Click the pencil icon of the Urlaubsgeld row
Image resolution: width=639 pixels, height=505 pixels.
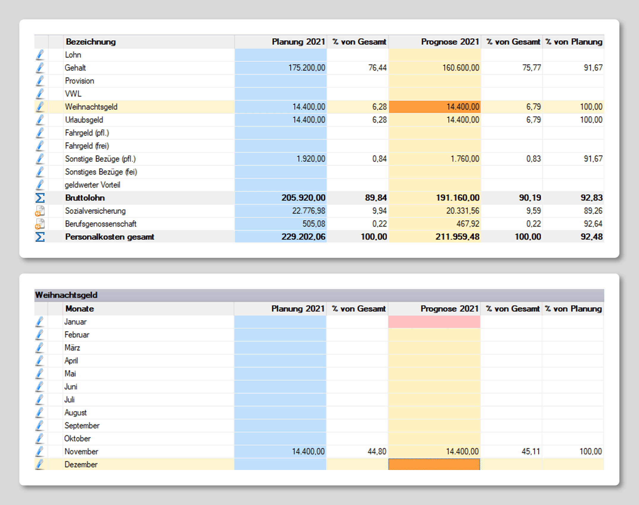[x=40, y=120]
